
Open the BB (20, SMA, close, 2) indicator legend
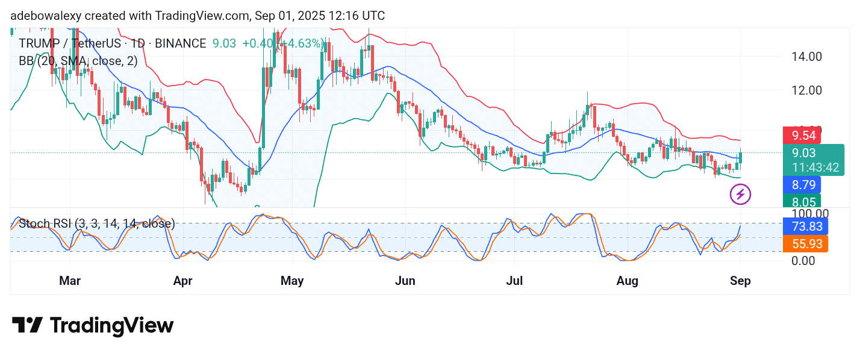click(78, 61)
